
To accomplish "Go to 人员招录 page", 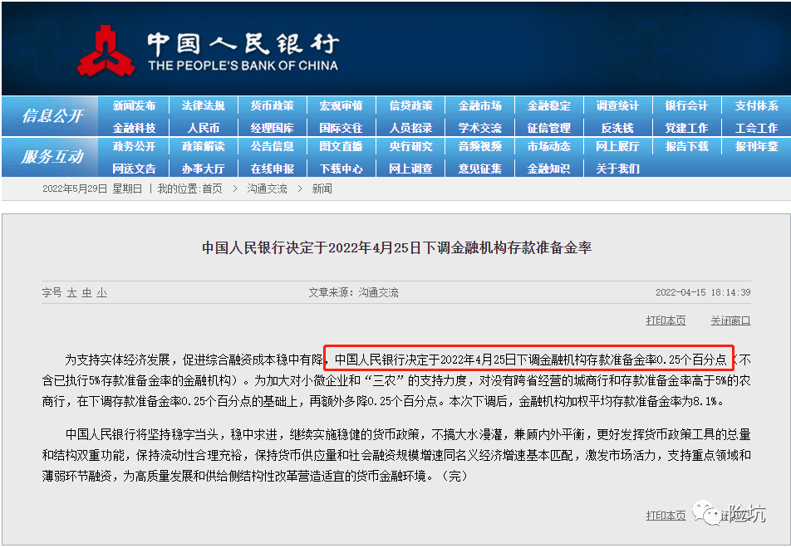I will click(x=410, y=128).
